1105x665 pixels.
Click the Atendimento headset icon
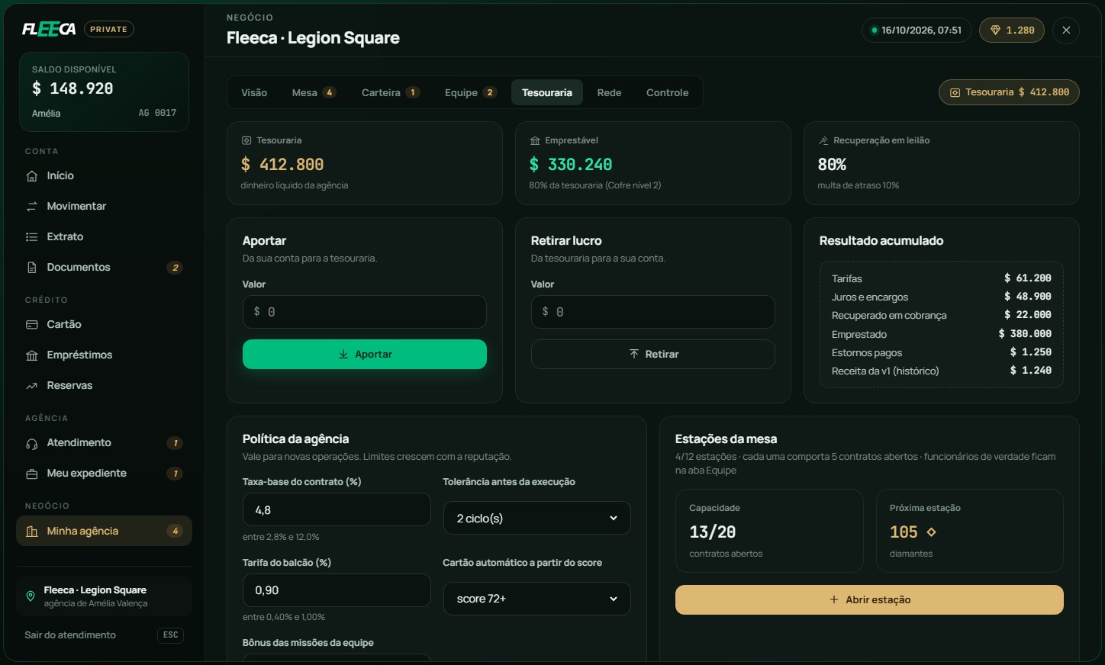[x=32, y=443]
